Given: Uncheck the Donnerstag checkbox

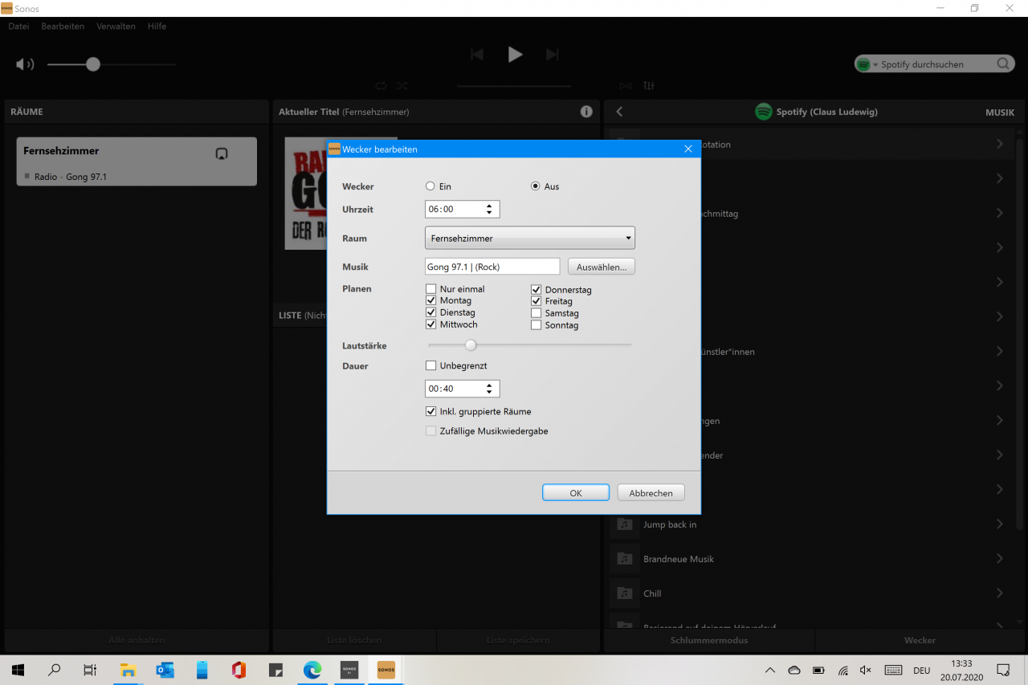Looking at the screenshot, I should click(536, 290).
